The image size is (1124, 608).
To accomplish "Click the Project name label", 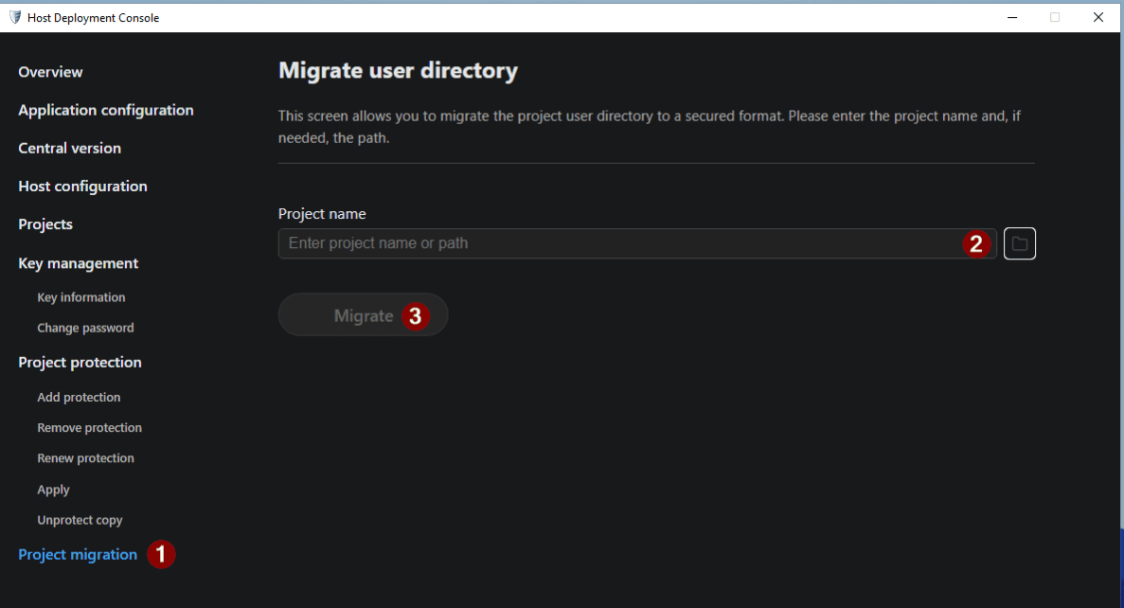I will click(322, 214).
